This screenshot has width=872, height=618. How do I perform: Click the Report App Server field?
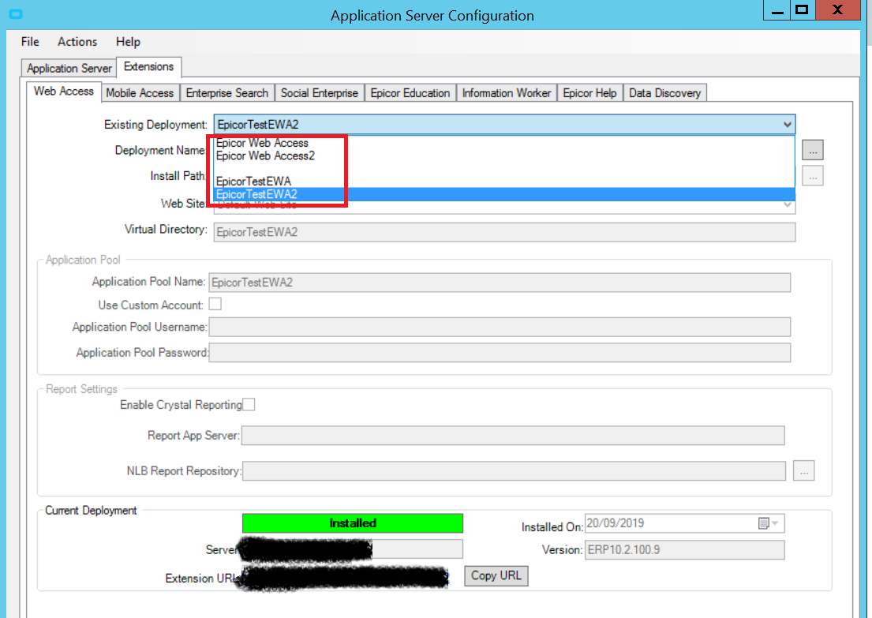tap(513, 436)
